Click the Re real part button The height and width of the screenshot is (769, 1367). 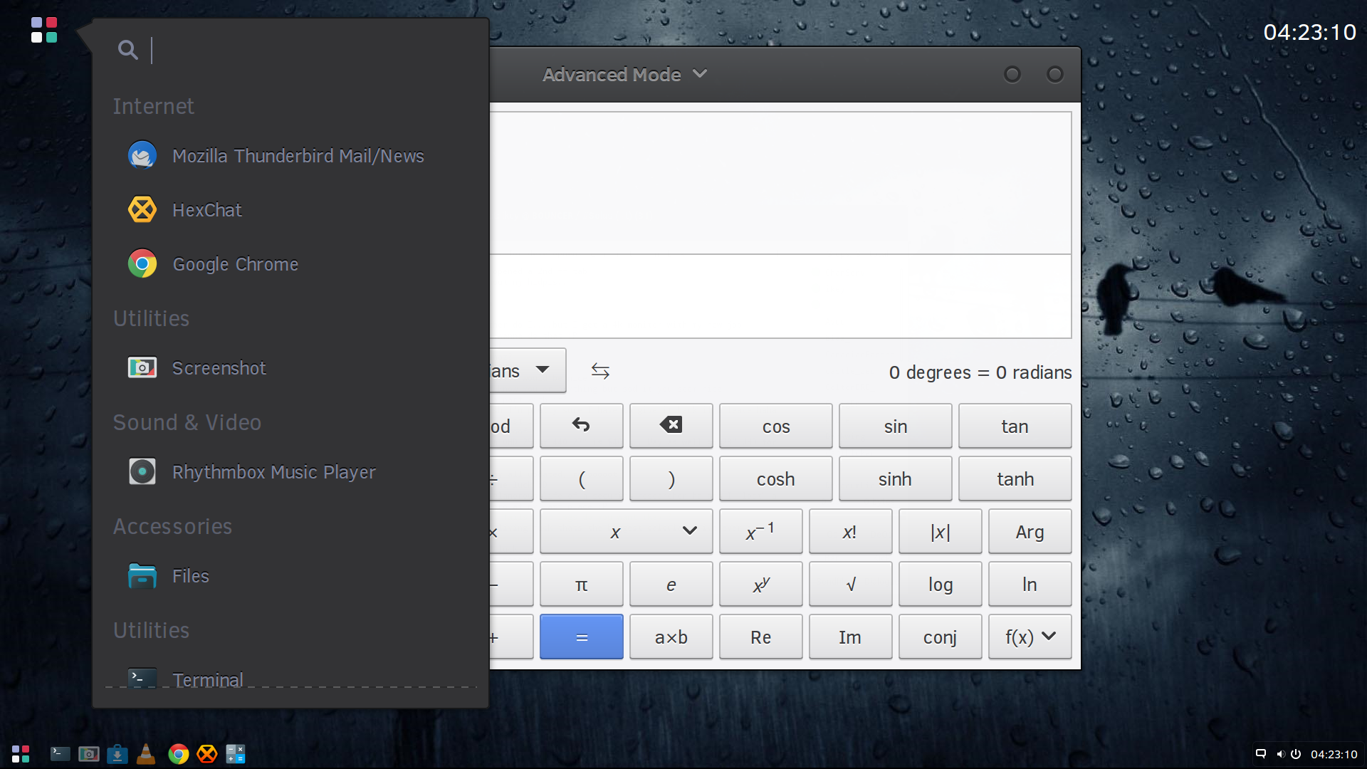coord(760,637)
